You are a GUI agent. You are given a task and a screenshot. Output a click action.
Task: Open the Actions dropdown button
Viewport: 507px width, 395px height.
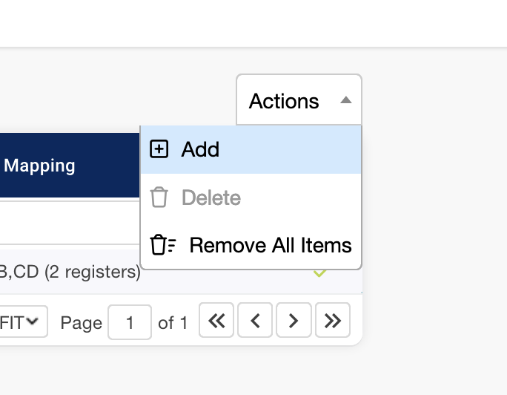click(285, 101)
